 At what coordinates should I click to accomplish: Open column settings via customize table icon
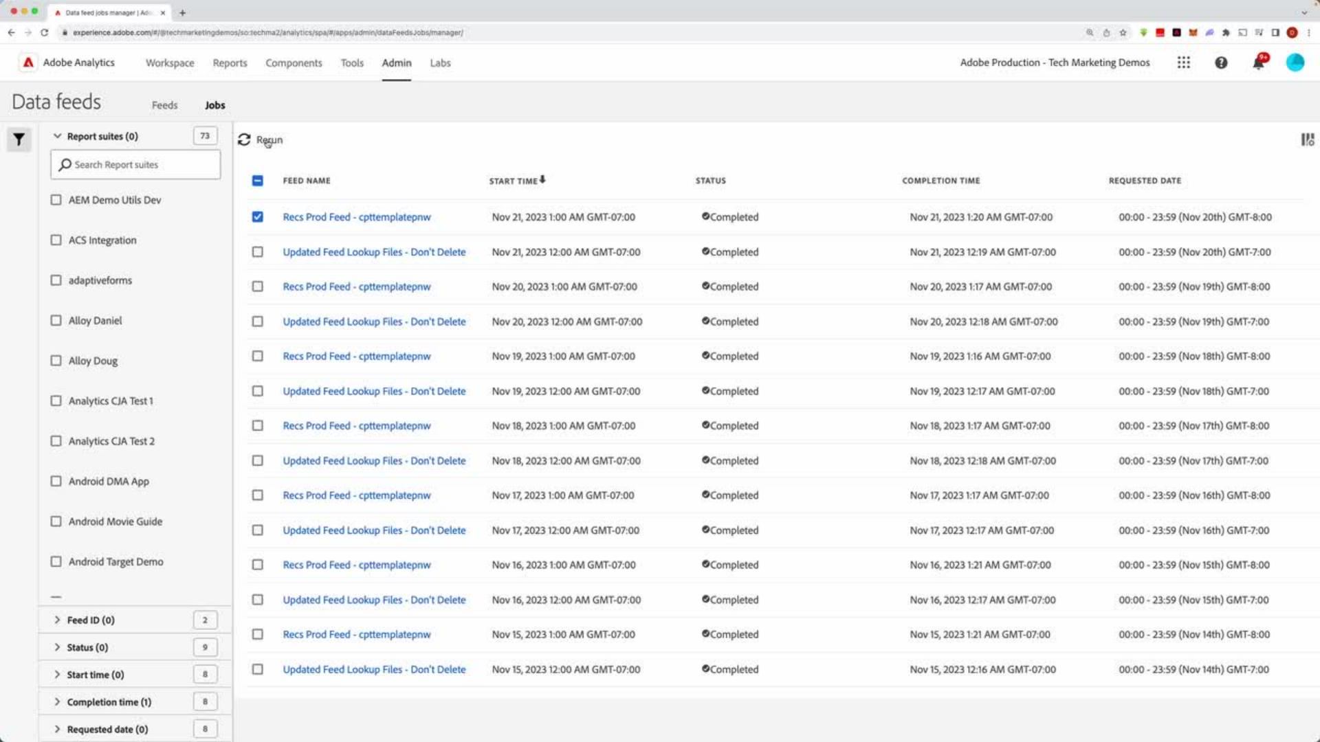pyautogui.click(x=1307, y=139)
